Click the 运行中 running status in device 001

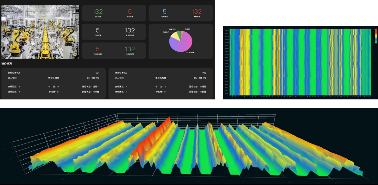click(96, 87)
